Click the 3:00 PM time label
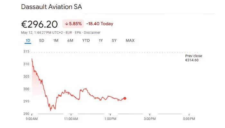The width and height of the screenshot is (225, 128). 149,119
